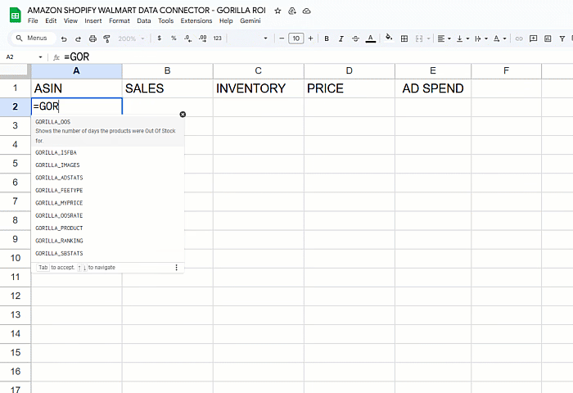Close the formula suggestions popup
573x393 pixels.
(x=183, y=115)
